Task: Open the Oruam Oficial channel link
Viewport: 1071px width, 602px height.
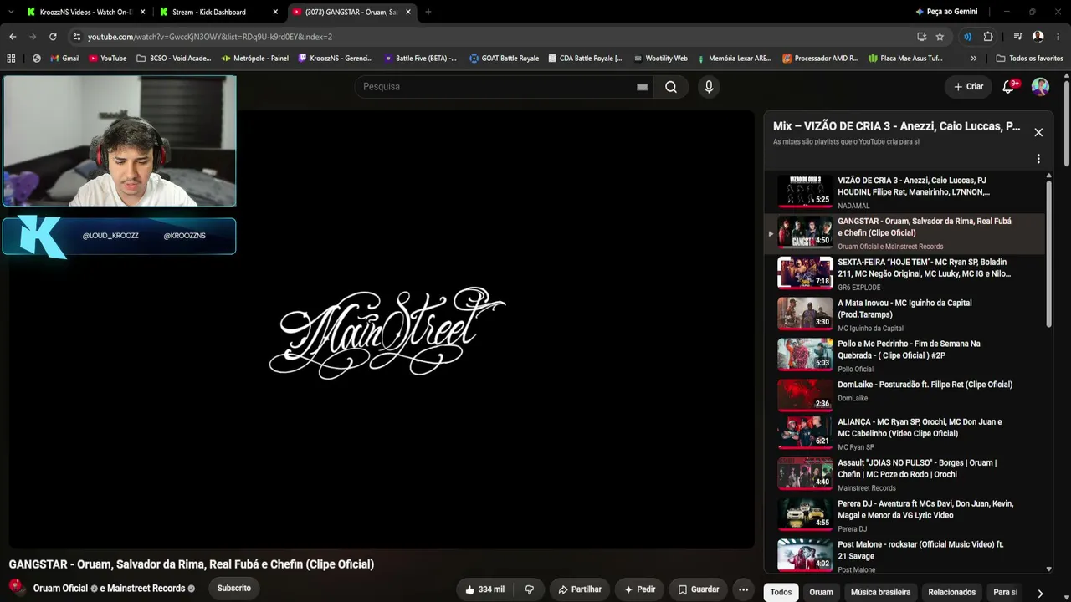Action: coord(60,589)
